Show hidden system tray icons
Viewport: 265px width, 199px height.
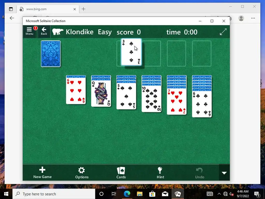point(219,194)
